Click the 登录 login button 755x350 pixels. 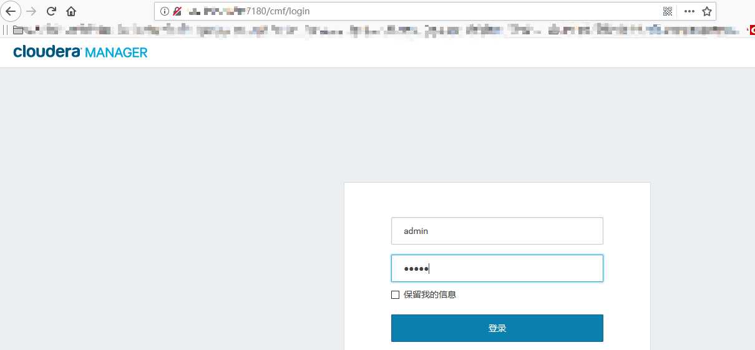[497, 328]
